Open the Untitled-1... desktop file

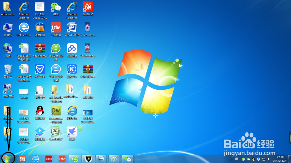(x=24, y=30)
